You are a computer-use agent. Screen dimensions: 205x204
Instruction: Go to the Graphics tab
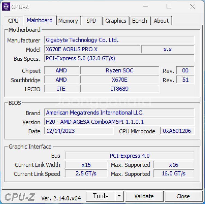pos(116,21)
